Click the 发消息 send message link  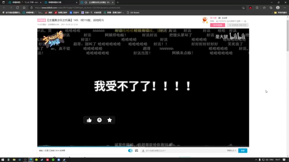pos(223,18)
